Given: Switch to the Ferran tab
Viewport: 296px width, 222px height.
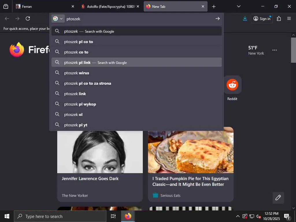Looking at the screenshot, I should tap(45, 6).
